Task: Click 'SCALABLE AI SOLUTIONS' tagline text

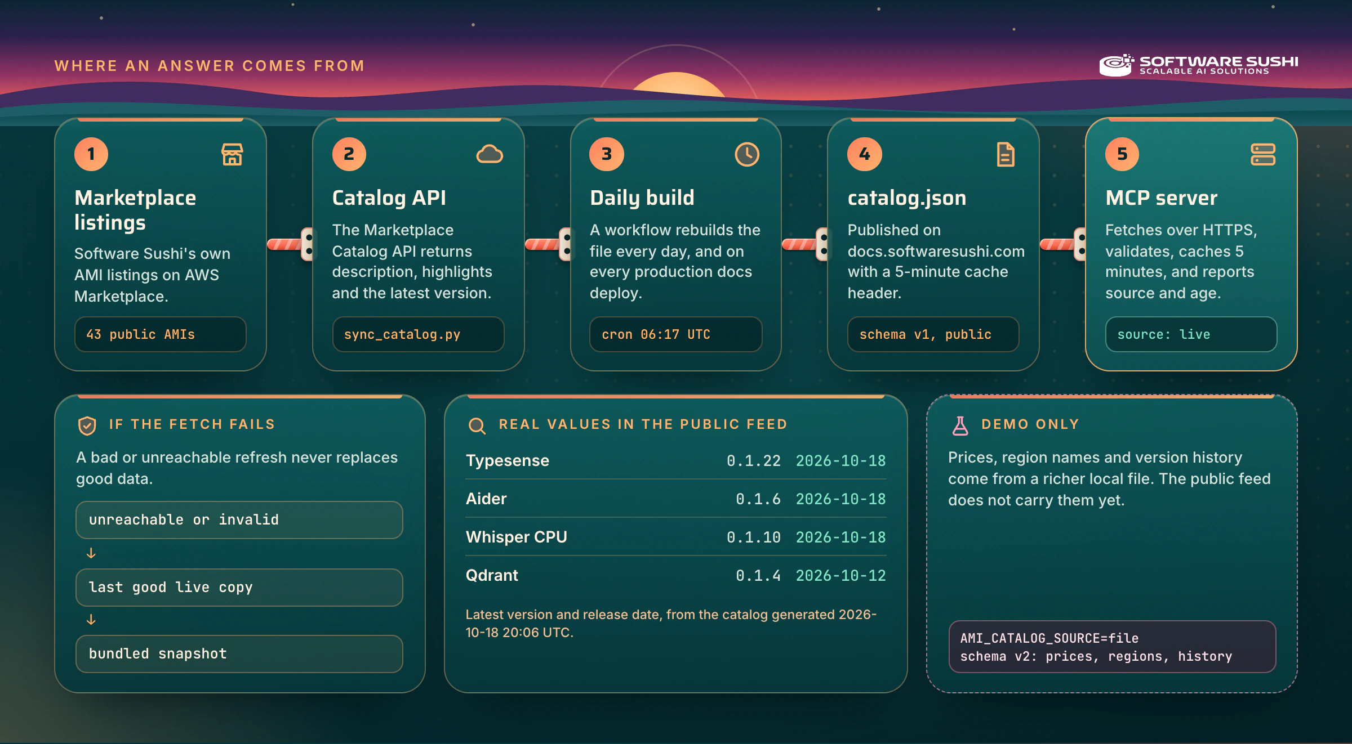Action: [x=1204, y=71]
